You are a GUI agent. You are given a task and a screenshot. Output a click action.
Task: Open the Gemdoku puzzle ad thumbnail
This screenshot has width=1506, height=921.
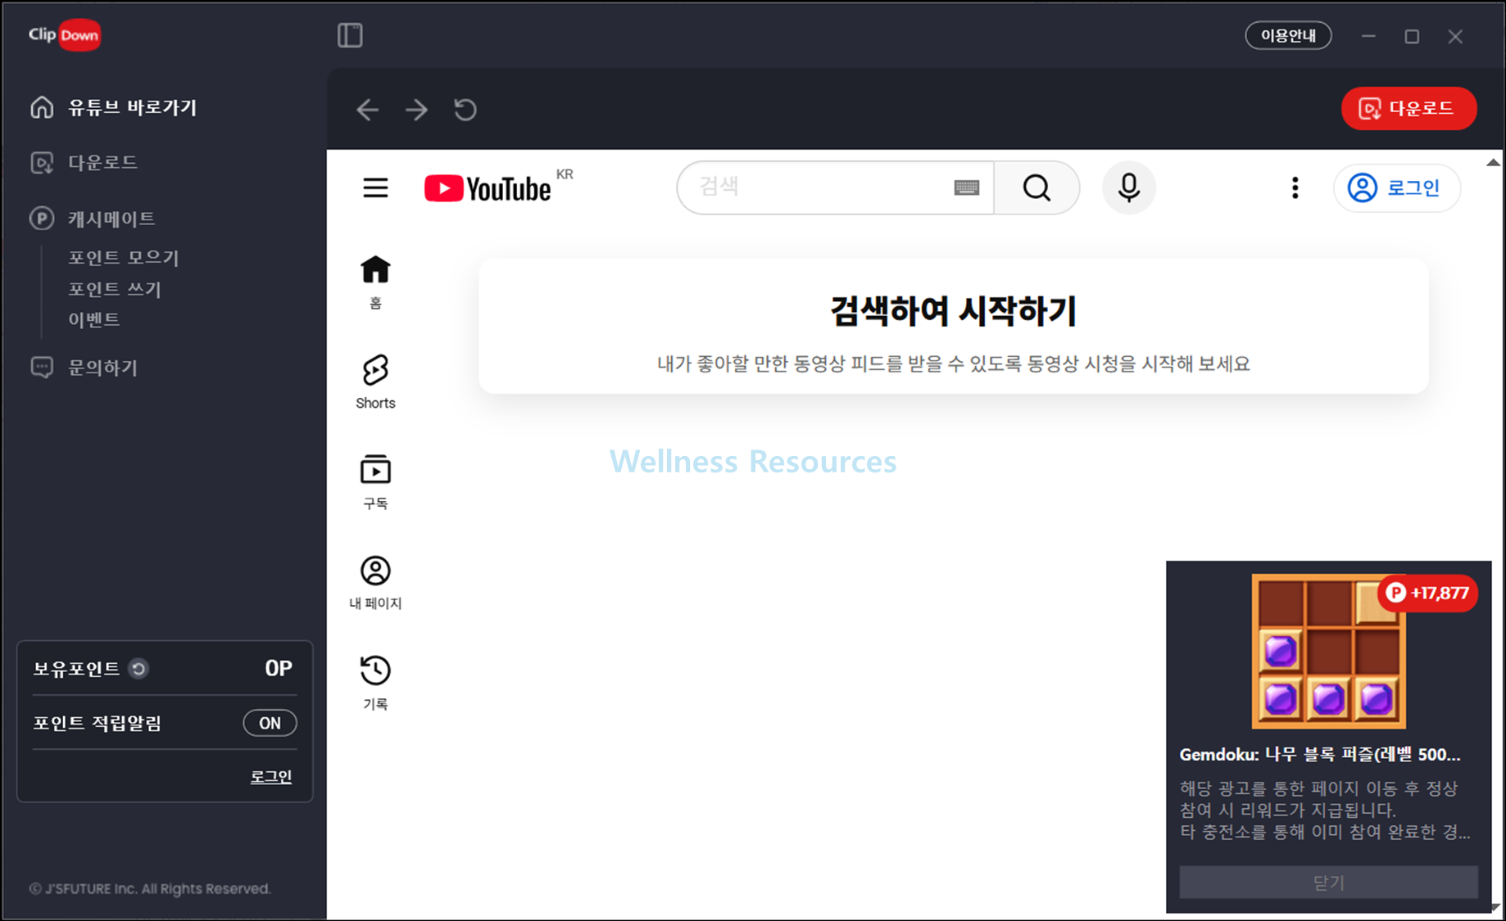pyautogui.click(x=1328, y=652)
